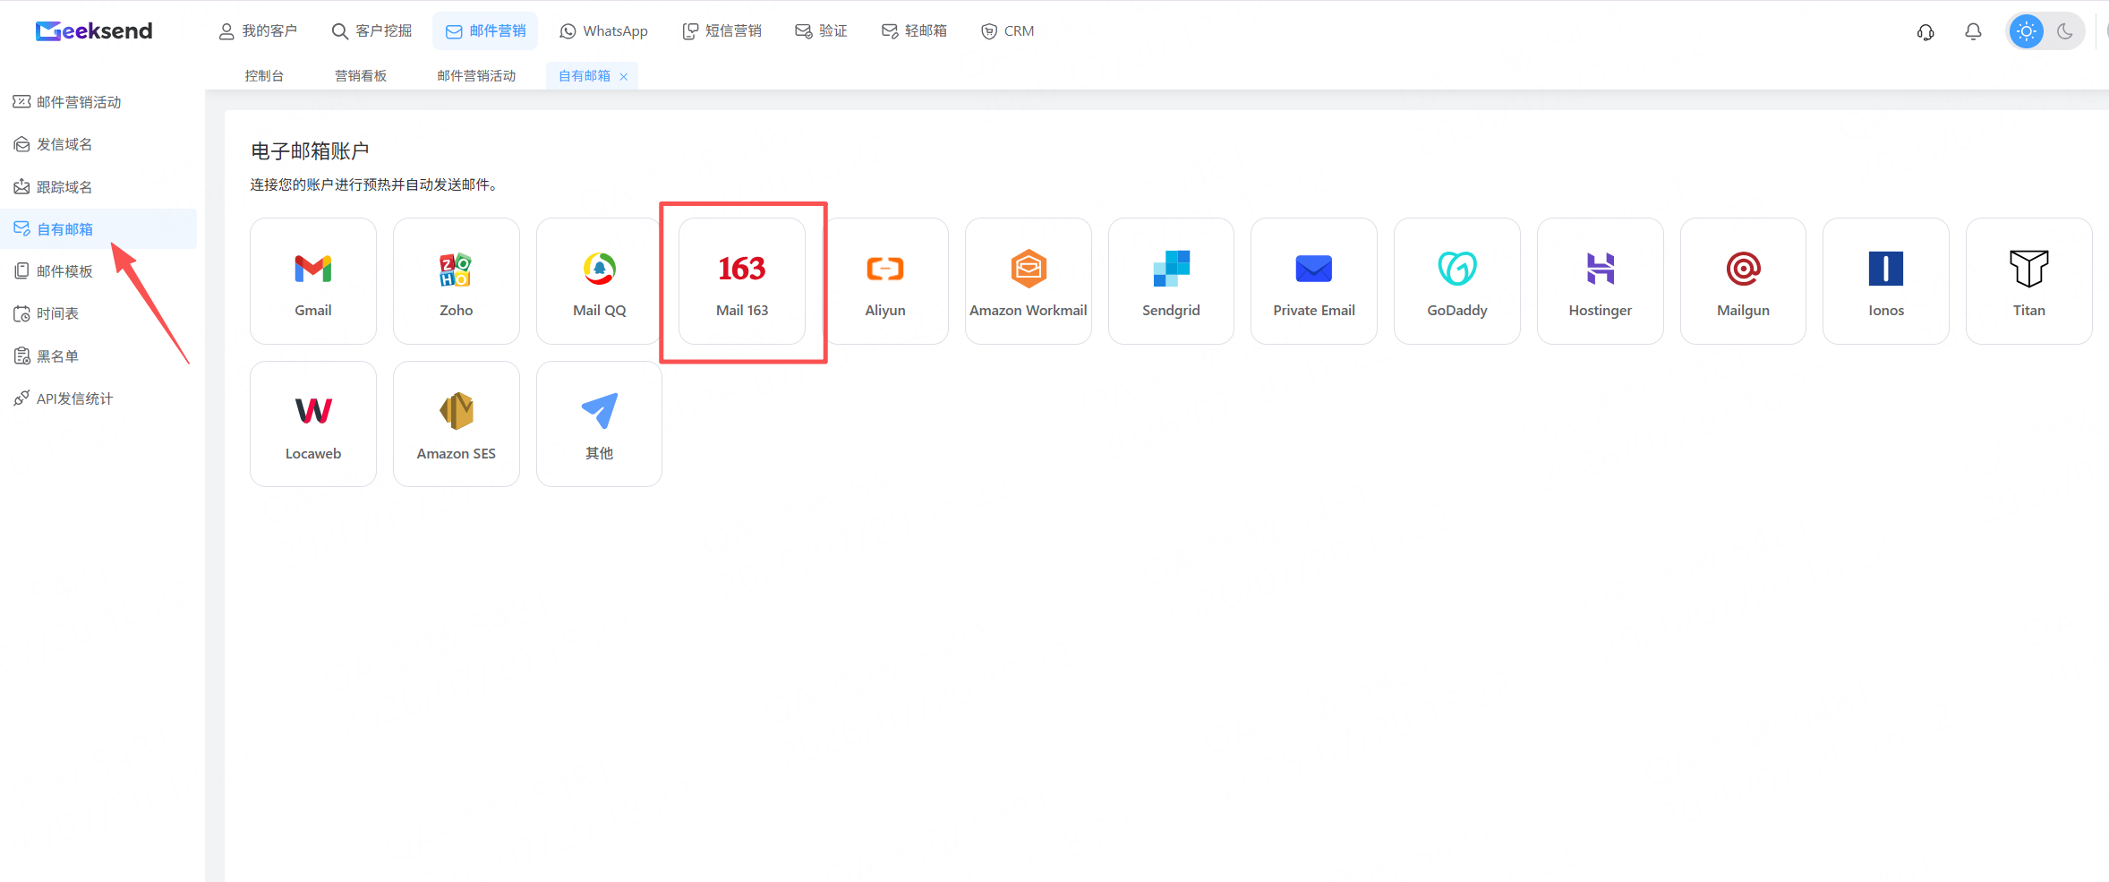Close the 自有邮箱 tab

624,77
